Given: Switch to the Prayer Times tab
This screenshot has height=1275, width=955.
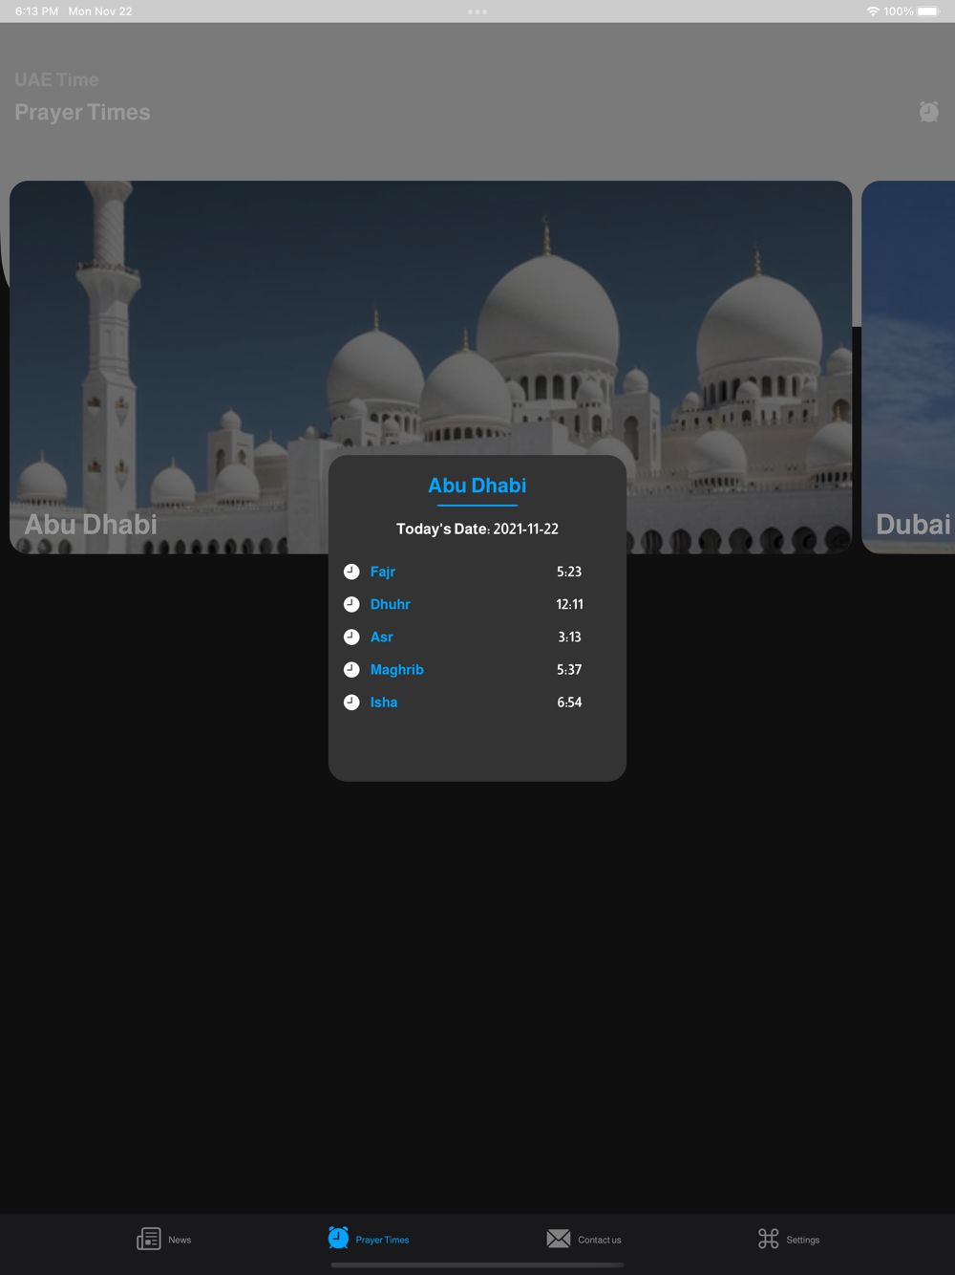Looking at the screenshot, I should click(368, 1239).
